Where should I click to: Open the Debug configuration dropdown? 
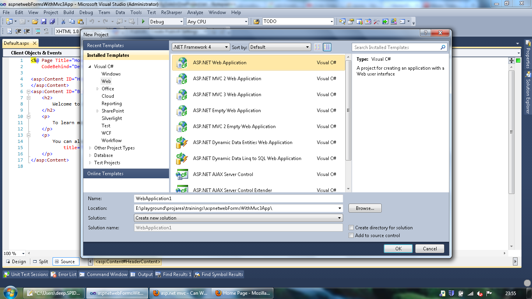click(166, 22)
